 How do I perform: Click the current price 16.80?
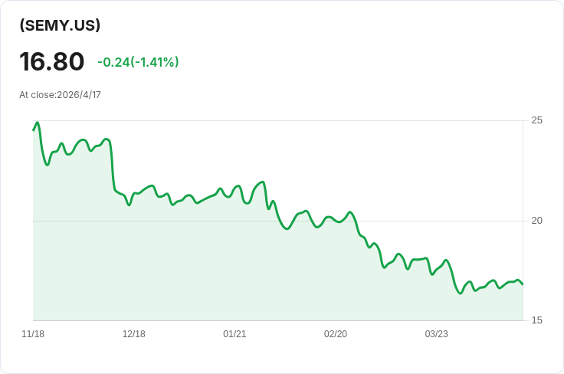click(52, 61)
